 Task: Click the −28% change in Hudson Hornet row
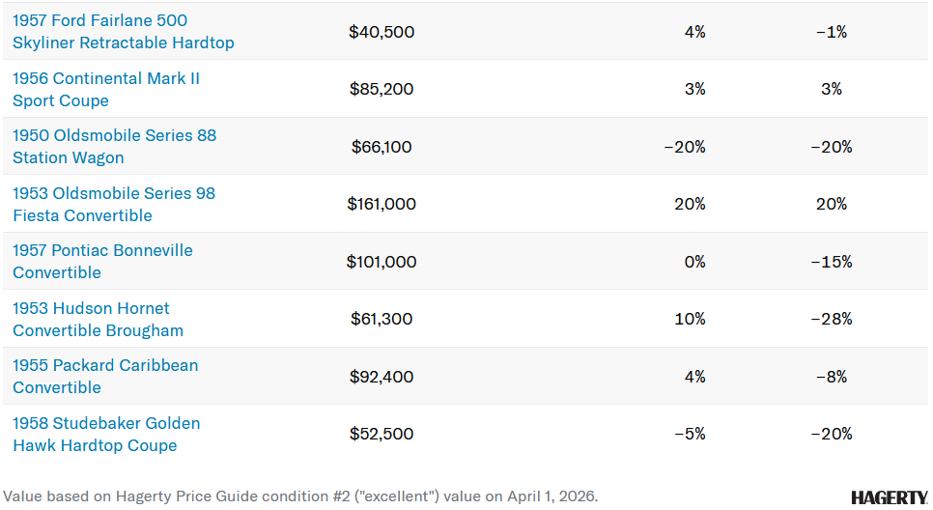[832, 319]
